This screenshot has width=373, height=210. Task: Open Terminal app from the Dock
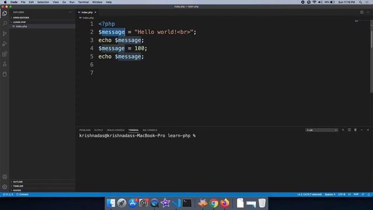click(187, 203)
